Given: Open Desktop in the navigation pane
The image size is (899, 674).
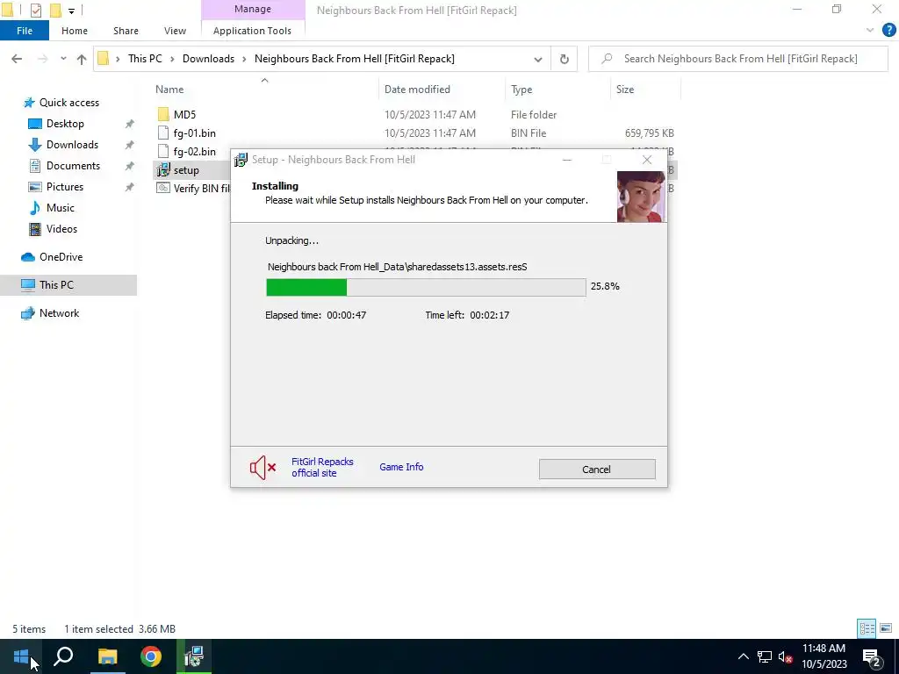Looking at the screenshot, I should pos(65,124).
